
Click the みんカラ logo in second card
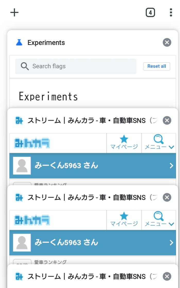pos(32,220)
